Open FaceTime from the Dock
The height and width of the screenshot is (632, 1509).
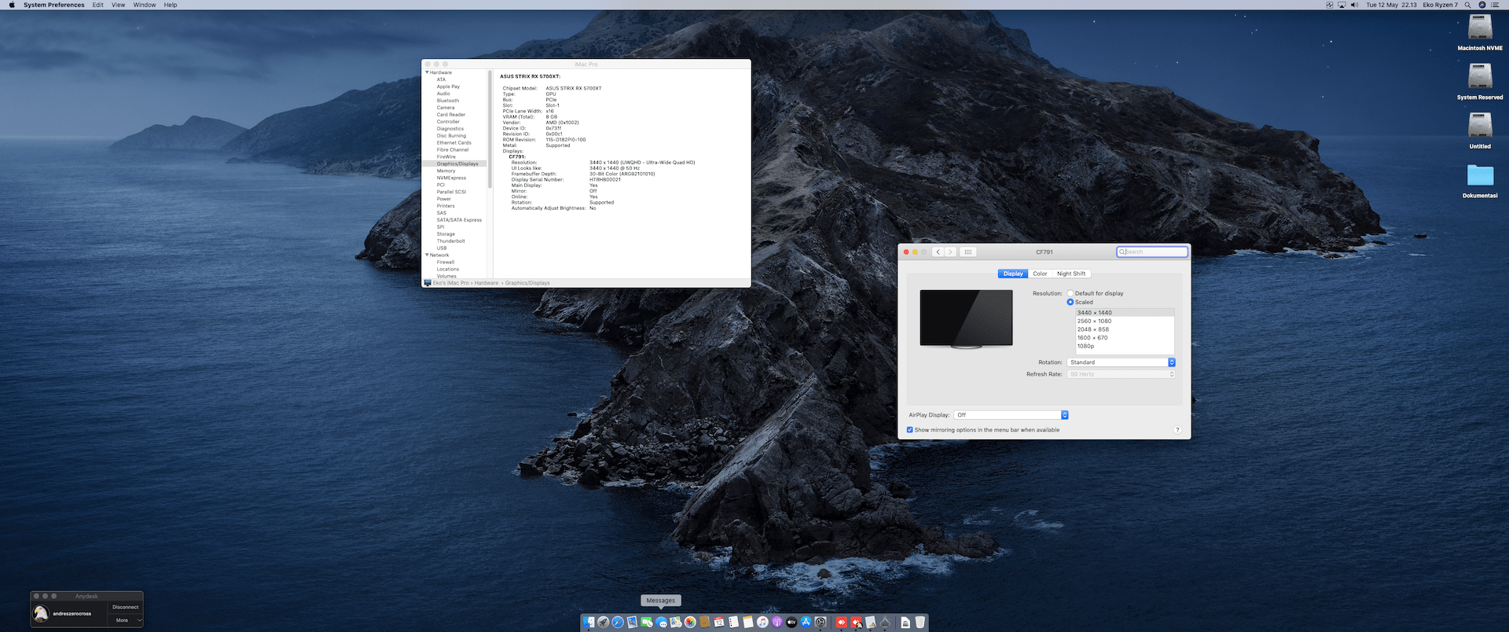coord(646,623)
